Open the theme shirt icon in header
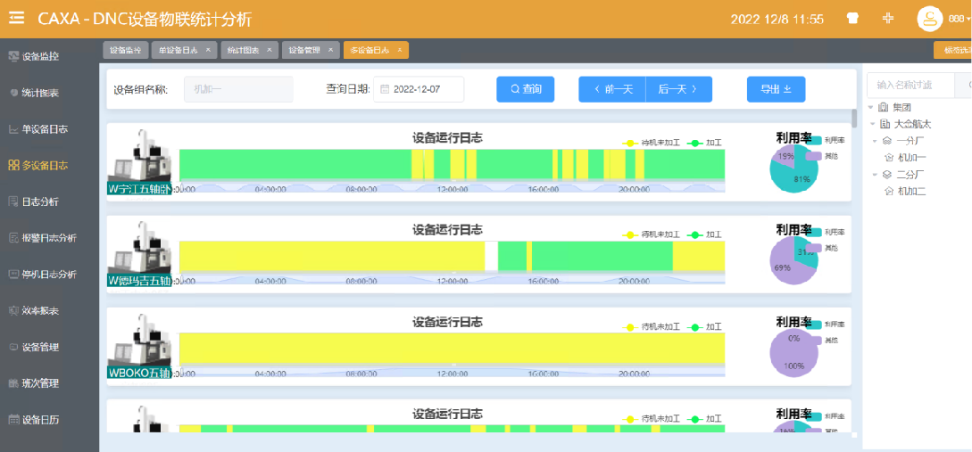972x452 pixels. click(853, 19)
